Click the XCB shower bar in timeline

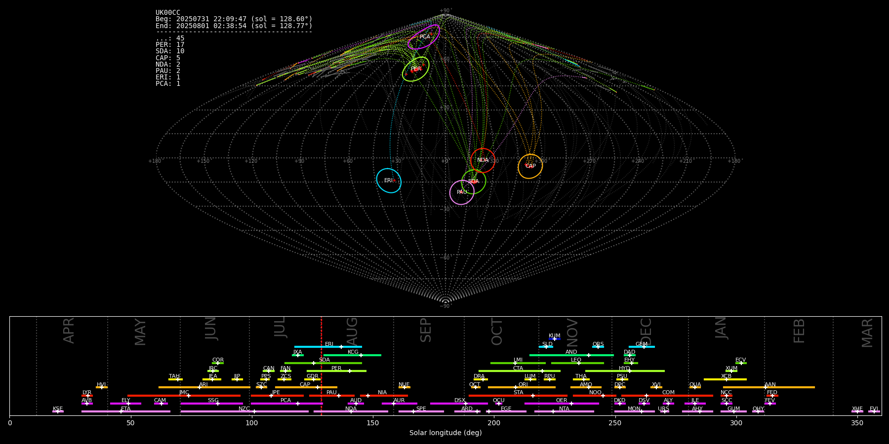tap(725, 379)
